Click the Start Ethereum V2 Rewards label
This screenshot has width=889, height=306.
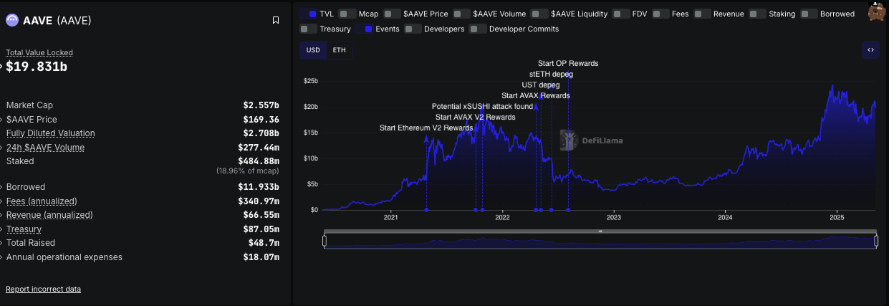click(426, 128)
